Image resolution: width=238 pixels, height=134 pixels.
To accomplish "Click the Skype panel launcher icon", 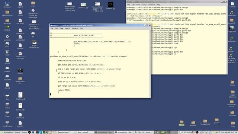I will (x=41, y=133).
